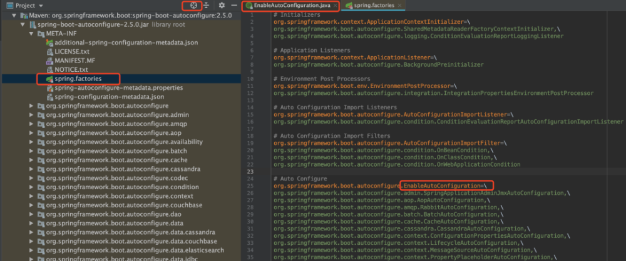
Task: Click the jar library icon
Action: (32, 25)
